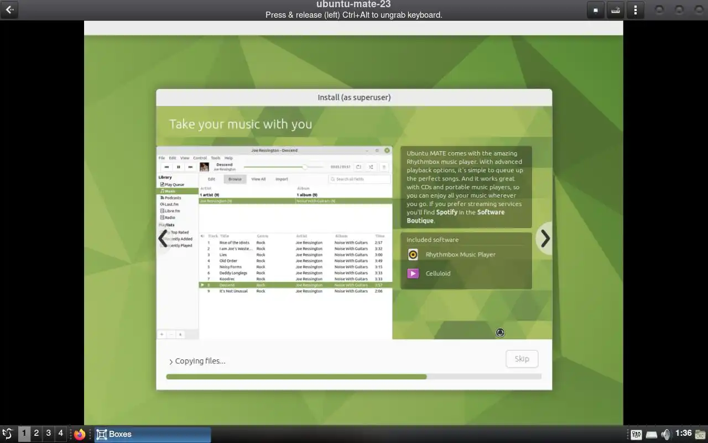Click the Install (as superuser) title bar
The width and height of the screenshot is (708, 443).
tap(354, 97)
